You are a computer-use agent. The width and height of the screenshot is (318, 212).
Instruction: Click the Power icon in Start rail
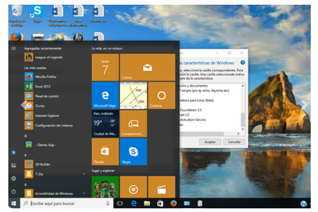click(14, 191)
